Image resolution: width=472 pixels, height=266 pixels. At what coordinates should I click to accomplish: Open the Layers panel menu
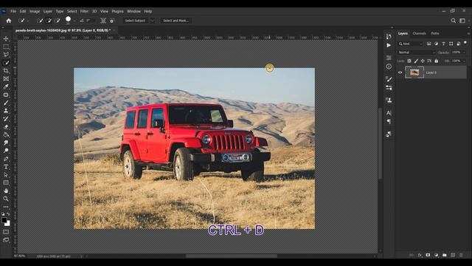coord(468,33)
